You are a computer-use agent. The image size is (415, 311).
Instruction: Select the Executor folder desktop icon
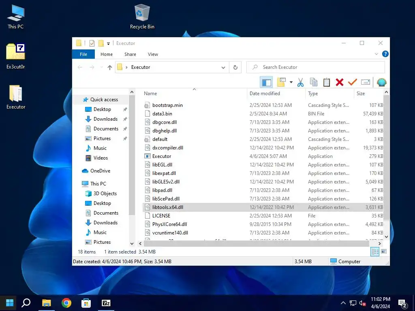[x=16, y=97]
